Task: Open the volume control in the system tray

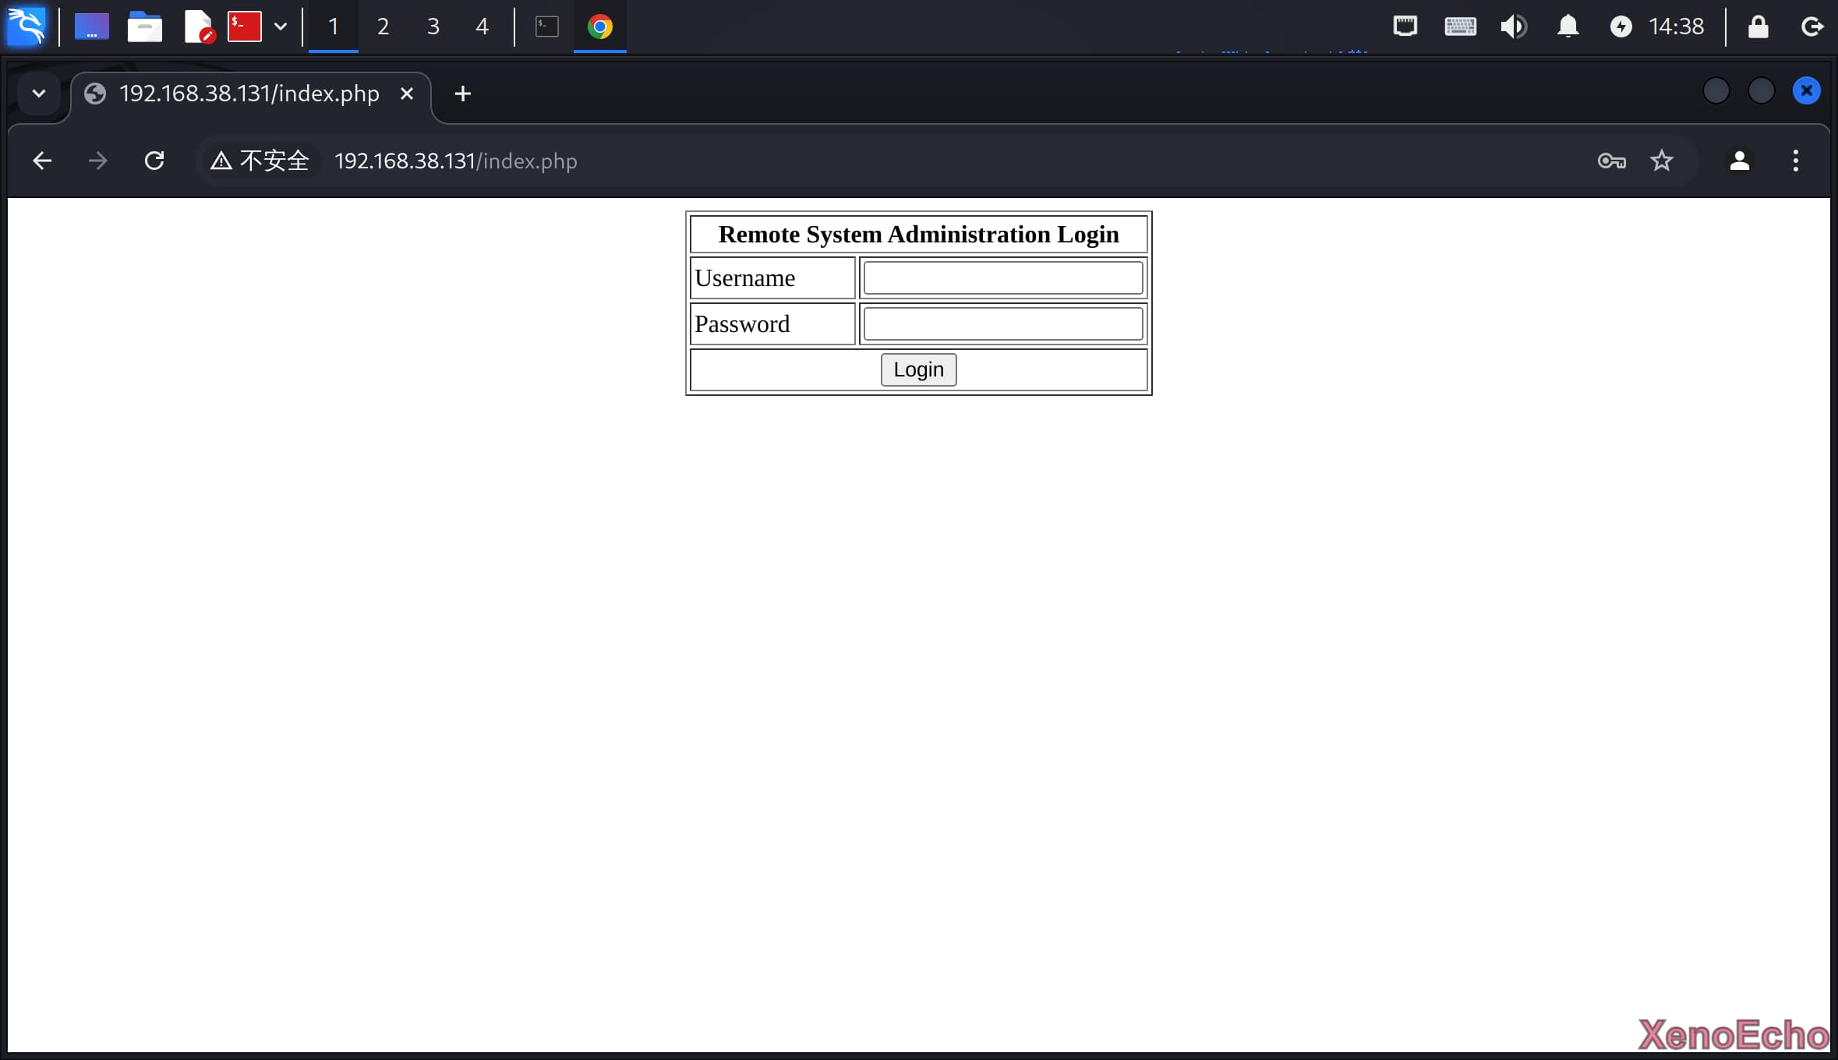Action: (x=1513, y=26)
